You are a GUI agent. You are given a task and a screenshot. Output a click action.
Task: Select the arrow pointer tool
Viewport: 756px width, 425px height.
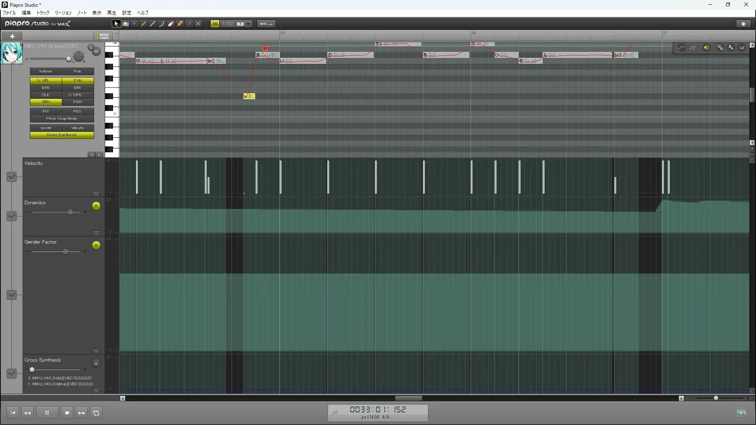pos(116,24)
